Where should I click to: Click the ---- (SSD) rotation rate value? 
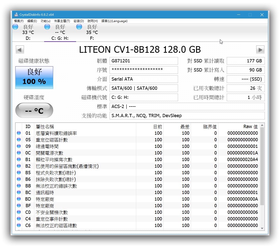(246, 79)
